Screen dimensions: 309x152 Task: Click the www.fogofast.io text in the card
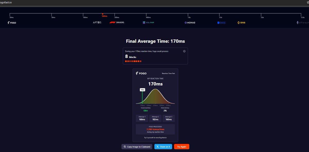[x=161, y=138]
